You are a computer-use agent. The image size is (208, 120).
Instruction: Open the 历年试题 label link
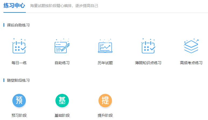(105, 63)
